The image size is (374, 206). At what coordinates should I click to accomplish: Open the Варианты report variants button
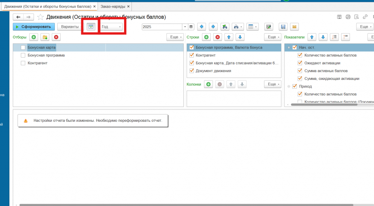pyautogui.click(x=69, y=27)
